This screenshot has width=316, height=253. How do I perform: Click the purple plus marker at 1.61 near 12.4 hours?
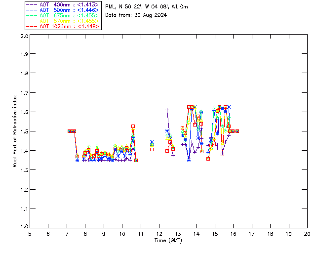click(x=167, y=110)
